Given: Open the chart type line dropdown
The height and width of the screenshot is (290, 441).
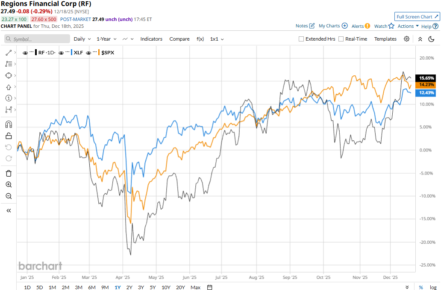Looking at the screenshot, I should 128,39.
